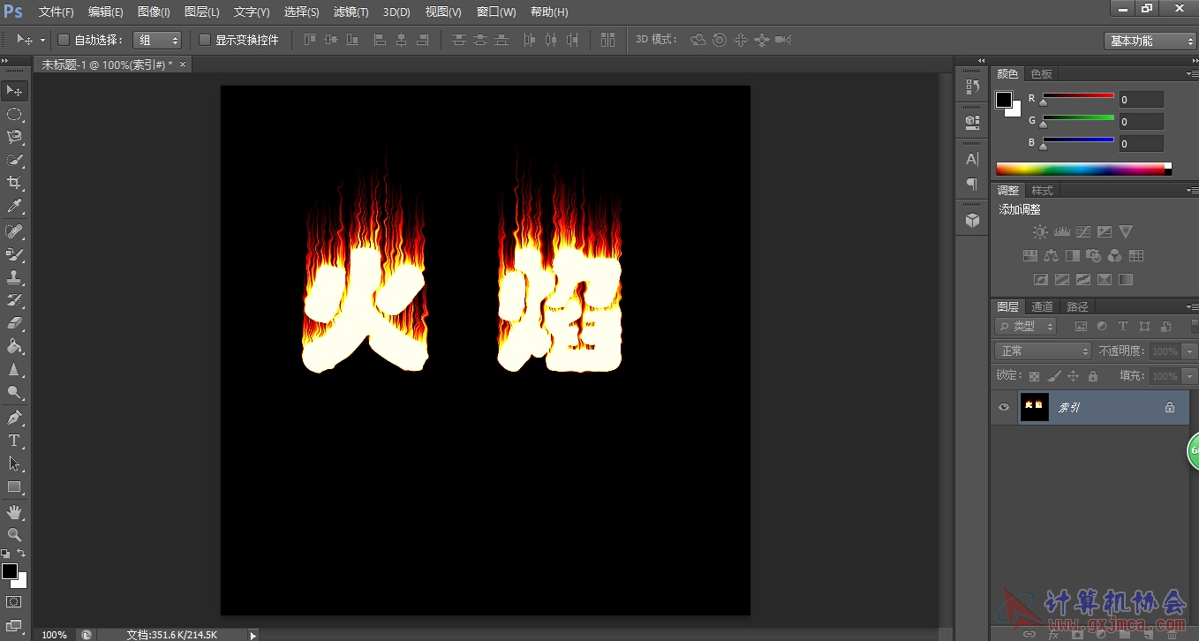Select the Dodge tool
This screenshot has height=641, width=1199.
(x=14, y=392)
